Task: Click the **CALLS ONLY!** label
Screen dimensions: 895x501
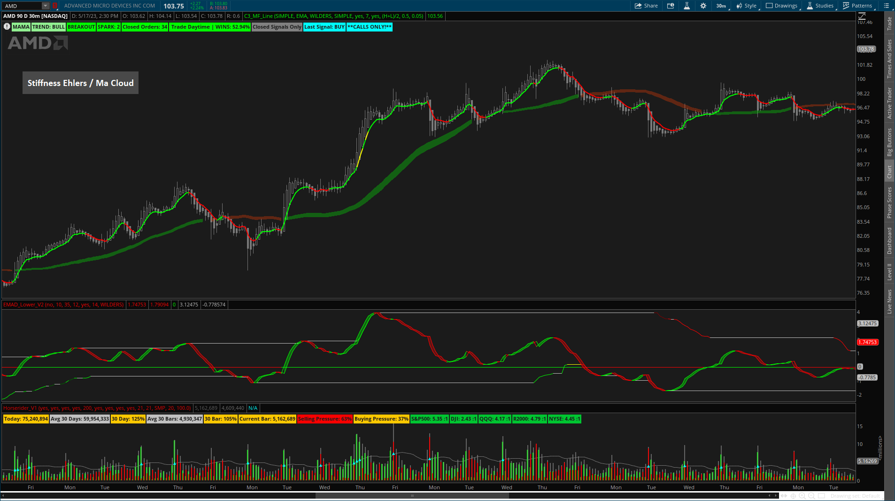Action: click(x=370, y=27)
